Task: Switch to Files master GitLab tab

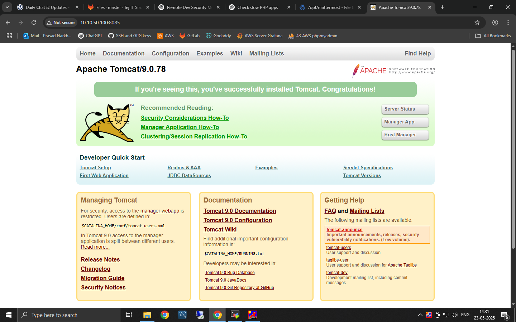Action: pyautogui.click(x=119, y=7)
